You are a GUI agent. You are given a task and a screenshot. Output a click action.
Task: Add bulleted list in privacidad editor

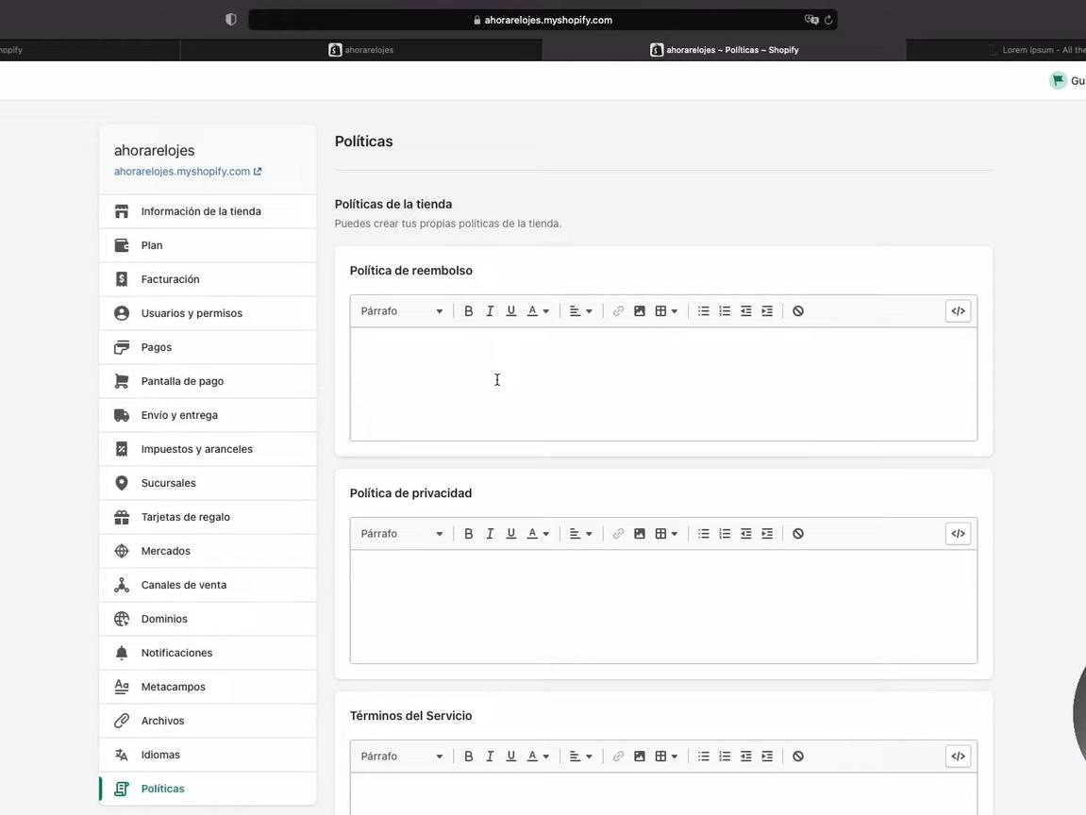[x=704, y=533]
